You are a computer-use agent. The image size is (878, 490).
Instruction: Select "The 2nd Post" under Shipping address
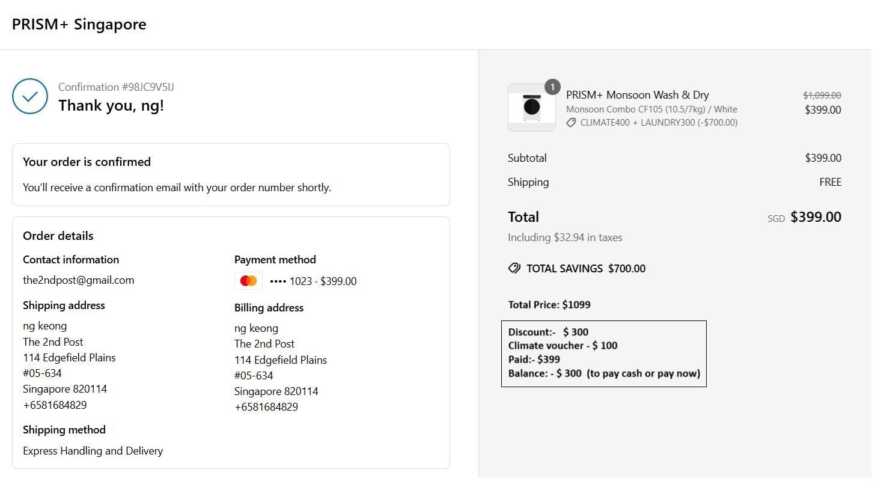(x=53, y=342)
